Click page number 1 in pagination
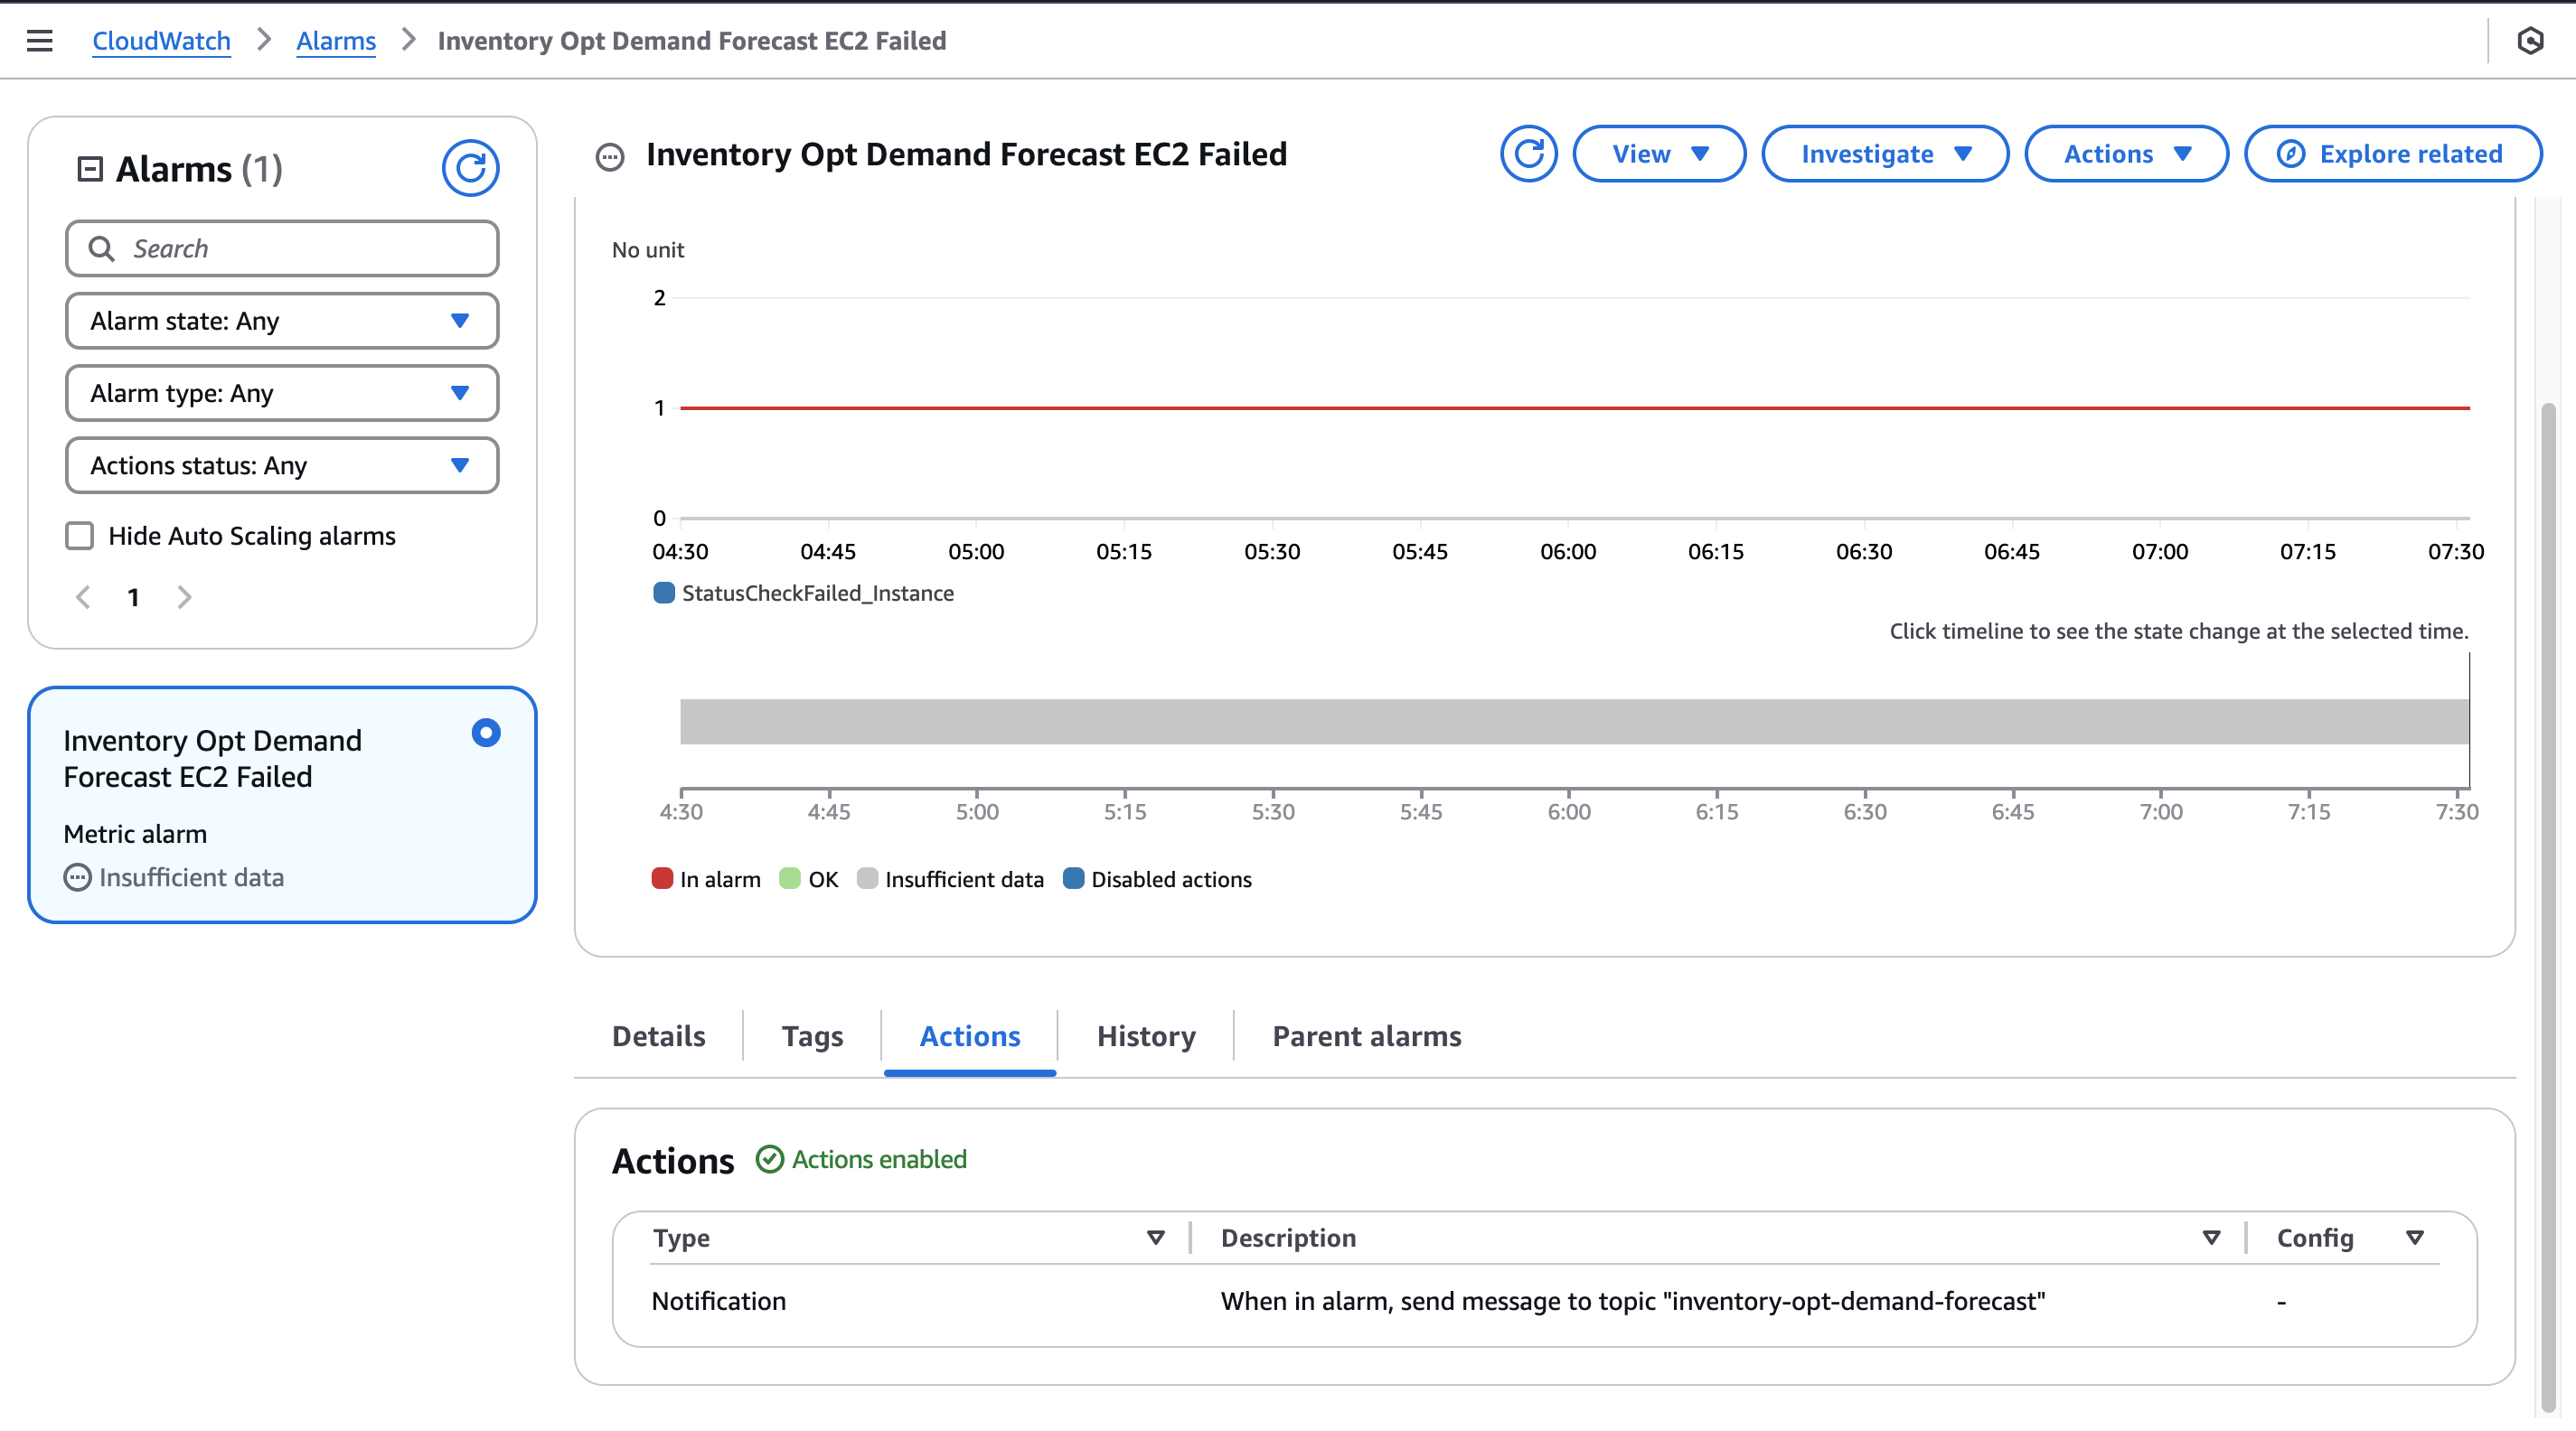This screenshot has width=2576, height=1431. click(133, 597)
